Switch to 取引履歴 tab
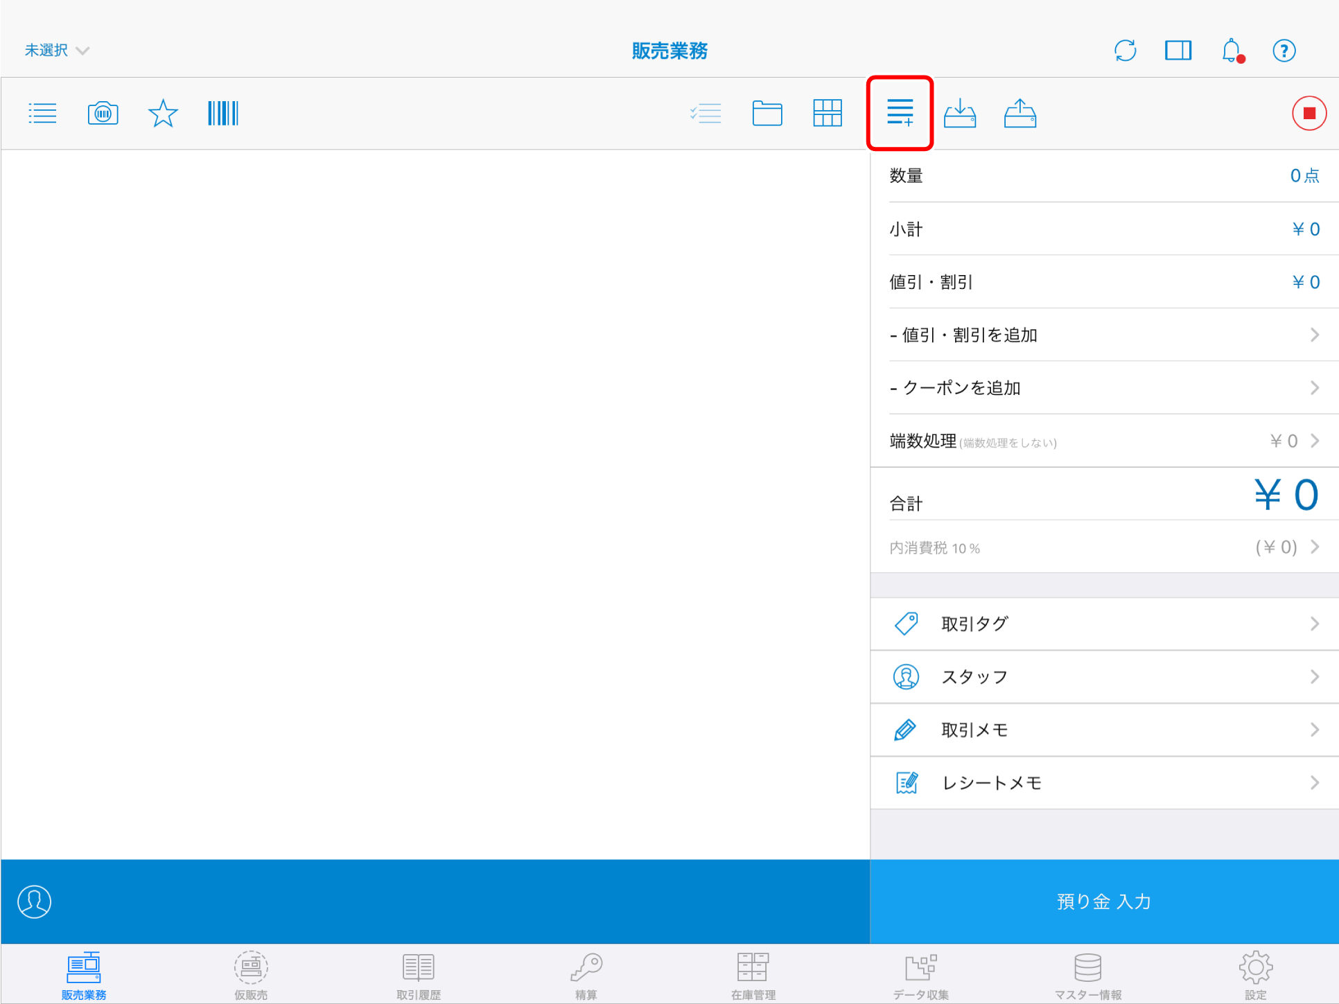Viewport: 1339px width, 1004px height. [418, 975]
